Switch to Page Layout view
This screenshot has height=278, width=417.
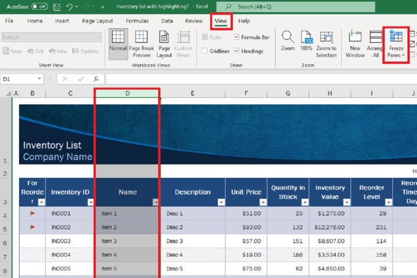click(164, 38)
